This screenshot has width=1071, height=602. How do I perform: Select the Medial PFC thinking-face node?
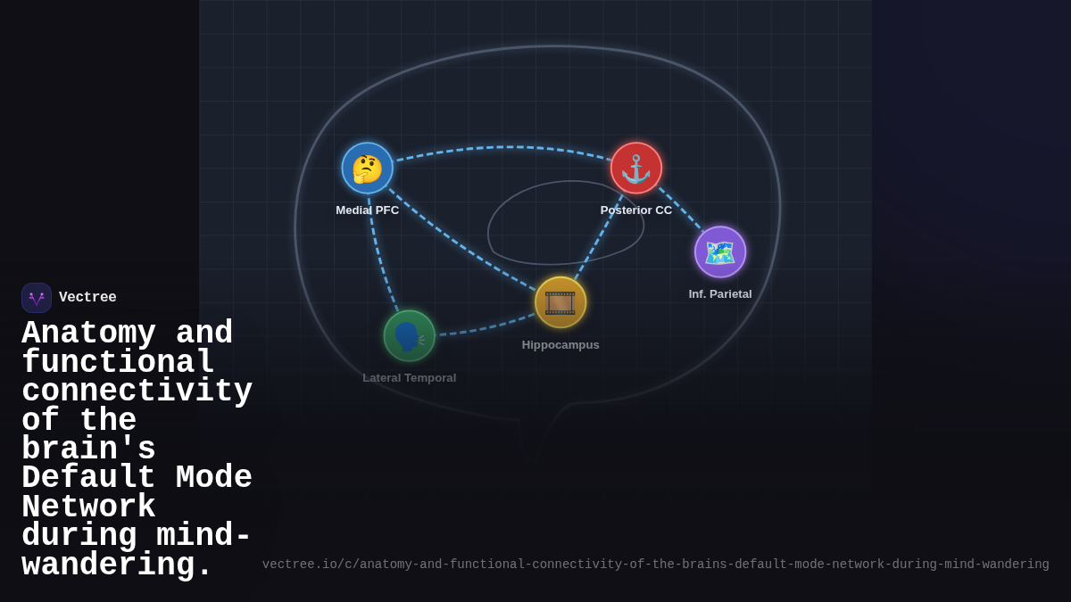coord(367,168)
